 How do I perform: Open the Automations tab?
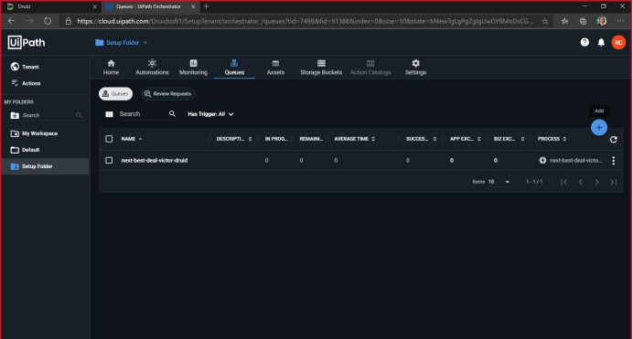click(x=152, y=68)
